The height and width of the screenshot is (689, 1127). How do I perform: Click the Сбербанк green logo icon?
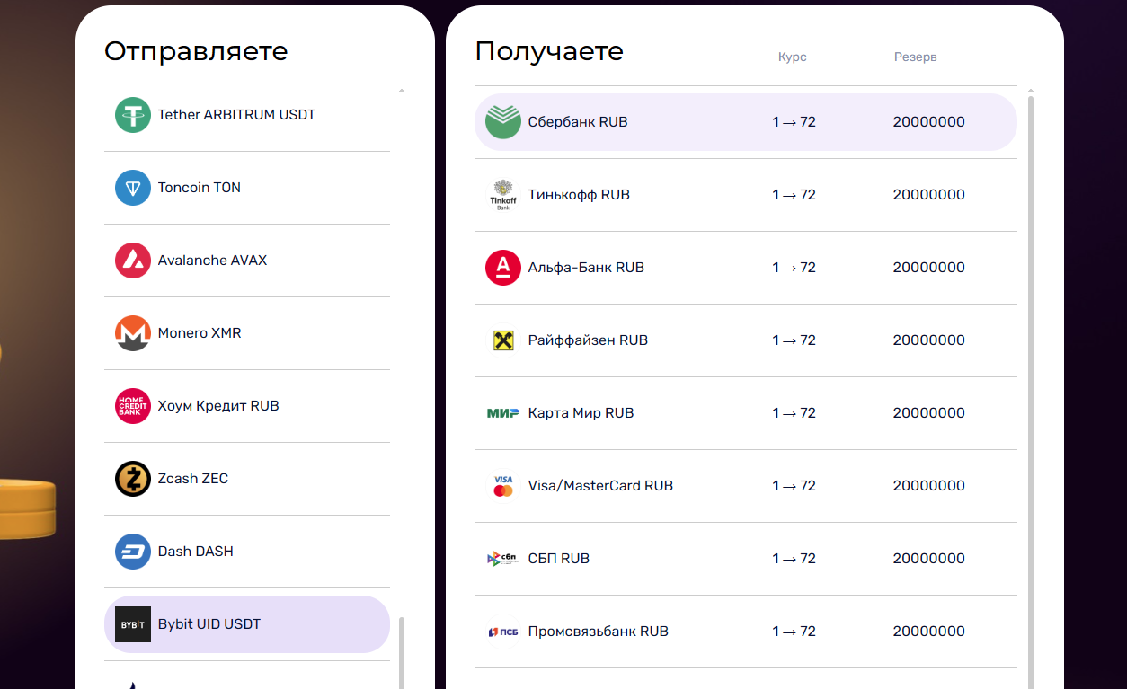coord(503,122)
